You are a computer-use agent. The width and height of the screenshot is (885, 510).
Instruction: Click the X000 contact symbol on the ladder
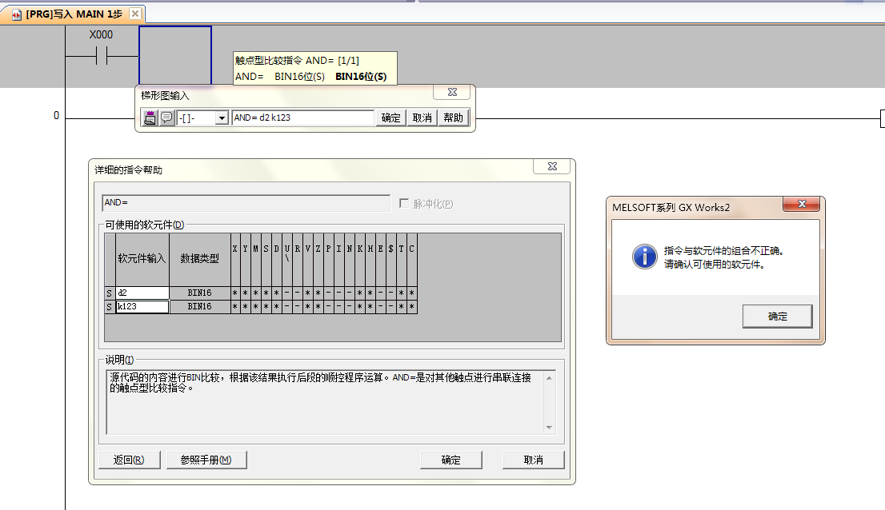pos(101,58)
